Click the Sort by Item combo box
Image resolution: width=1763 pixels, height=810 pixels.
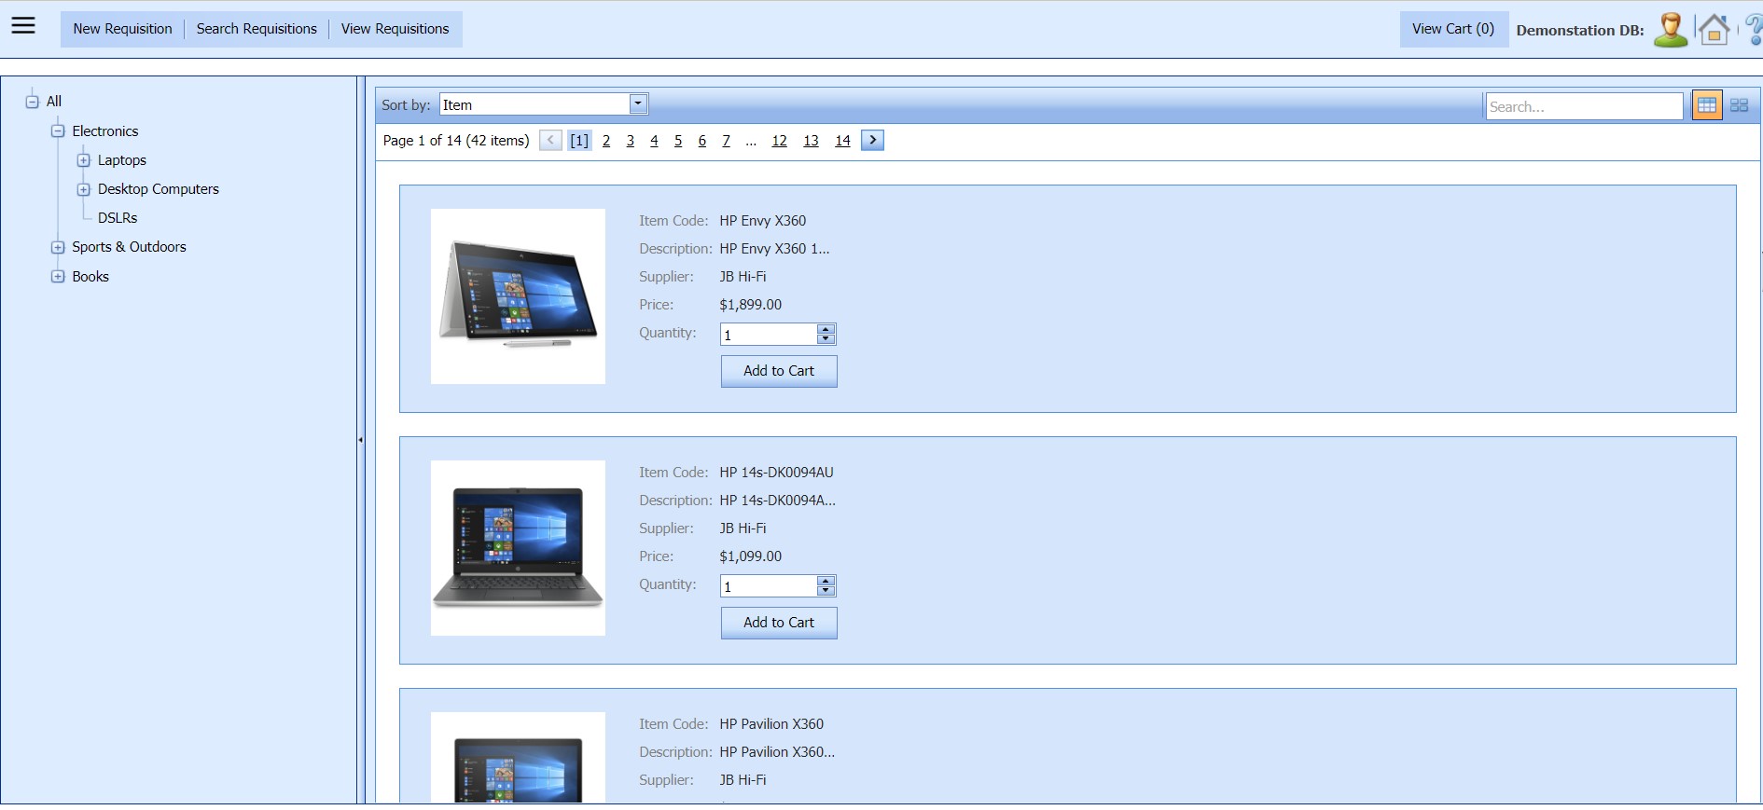pos(544,104)
